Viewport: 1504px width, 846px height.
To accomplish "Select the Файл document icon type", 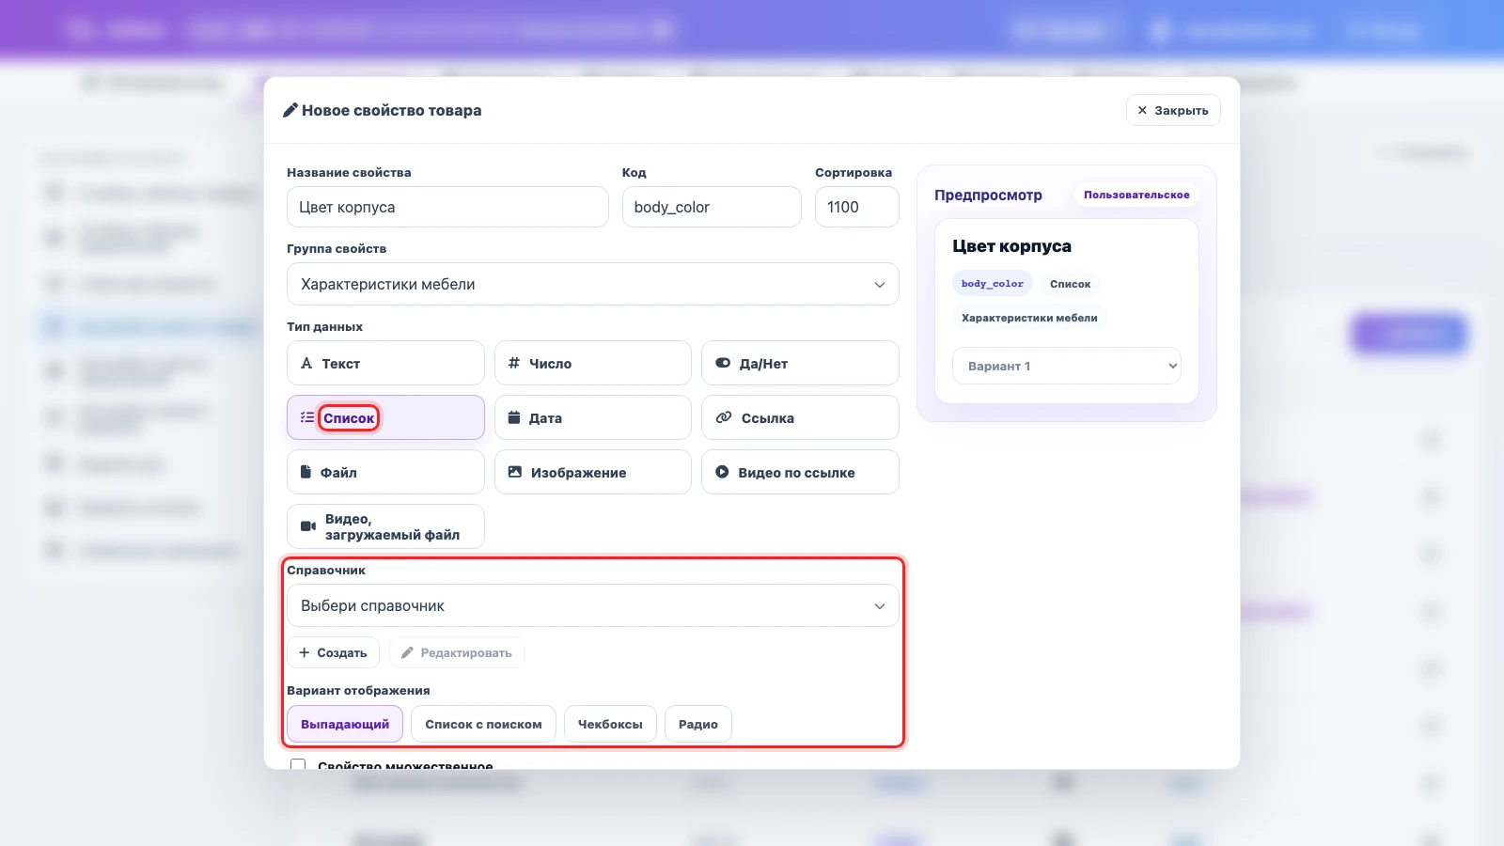I will click(x=305, y=472).
